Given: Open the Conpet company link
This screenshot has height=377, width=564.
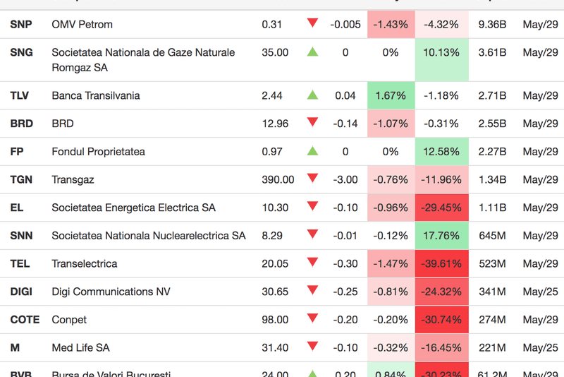Looking at the screenshot, I should pos(69,320).
